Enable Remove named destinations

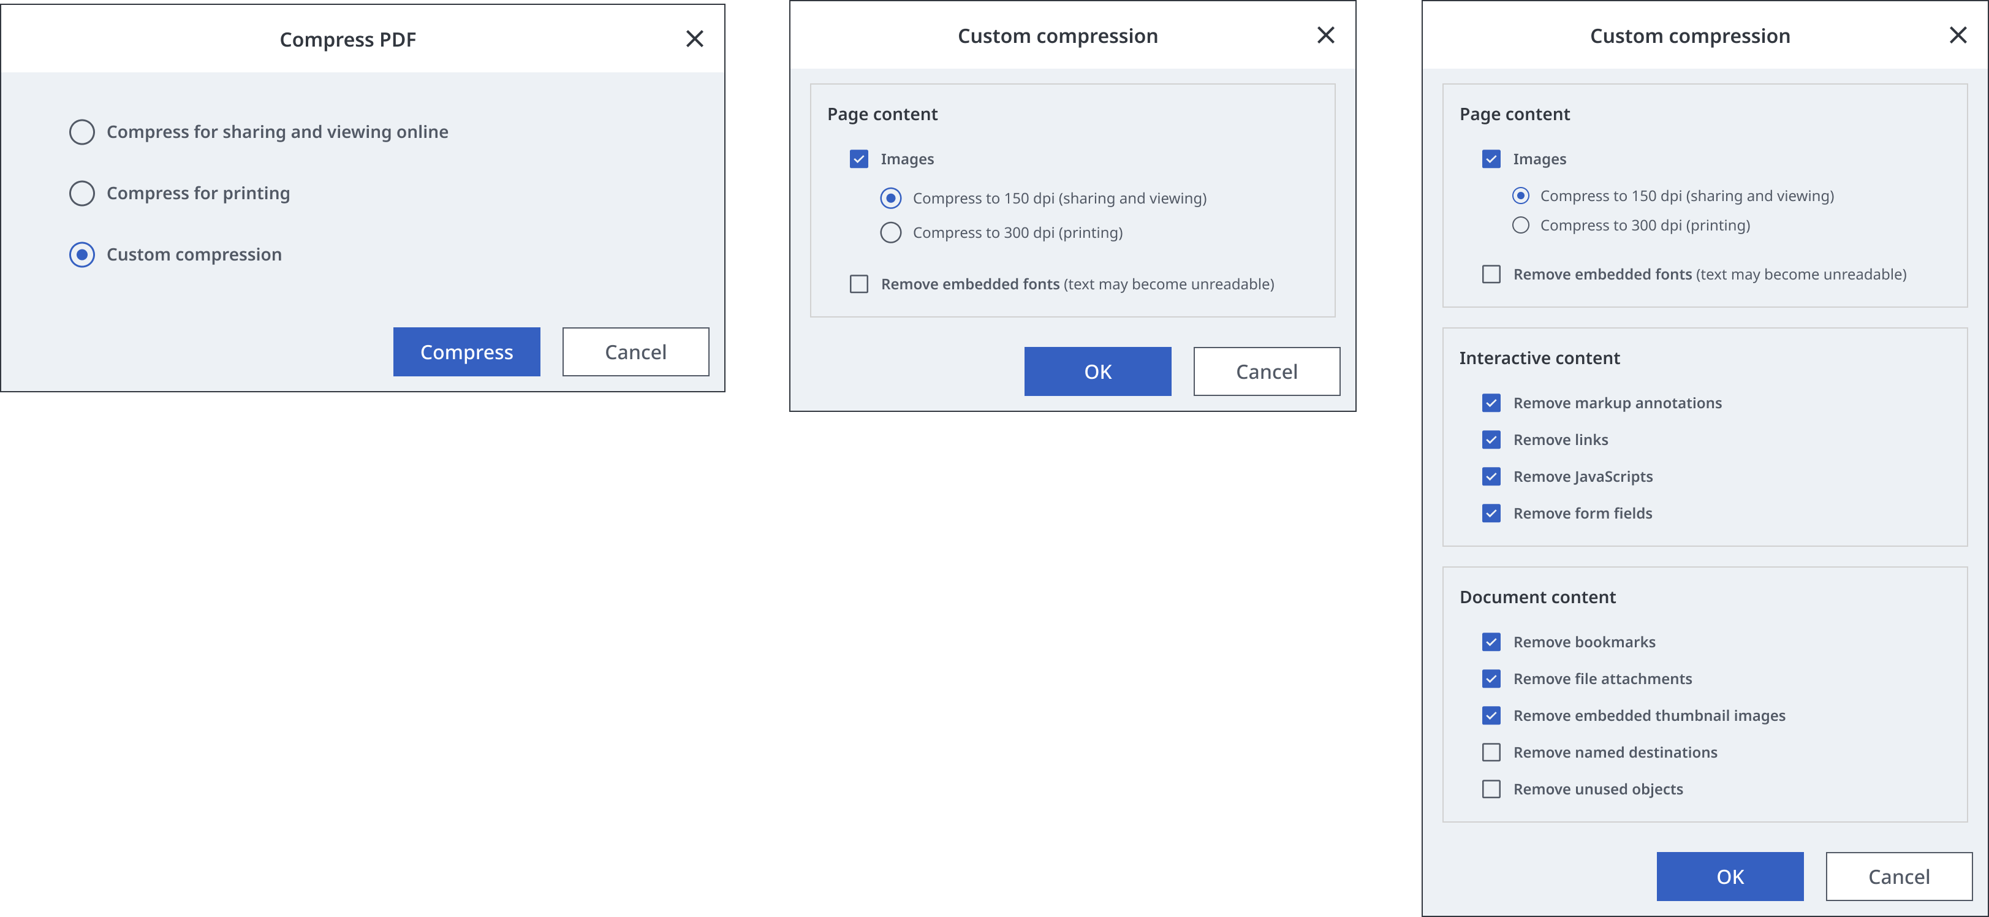click(1491, 751)
